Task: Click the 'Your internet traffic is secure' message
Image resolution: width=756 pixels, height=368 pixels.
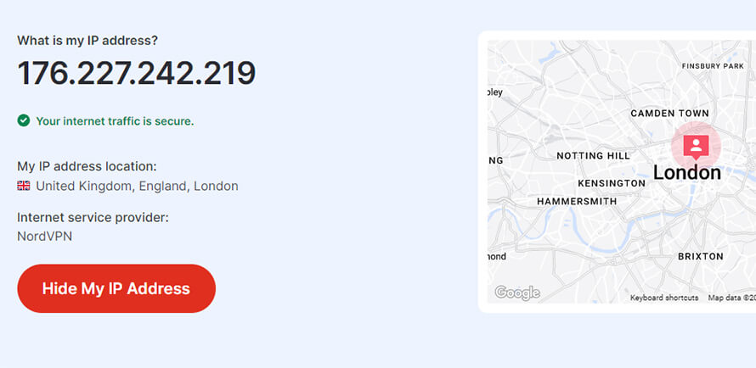Action: [x=115, y=121]
